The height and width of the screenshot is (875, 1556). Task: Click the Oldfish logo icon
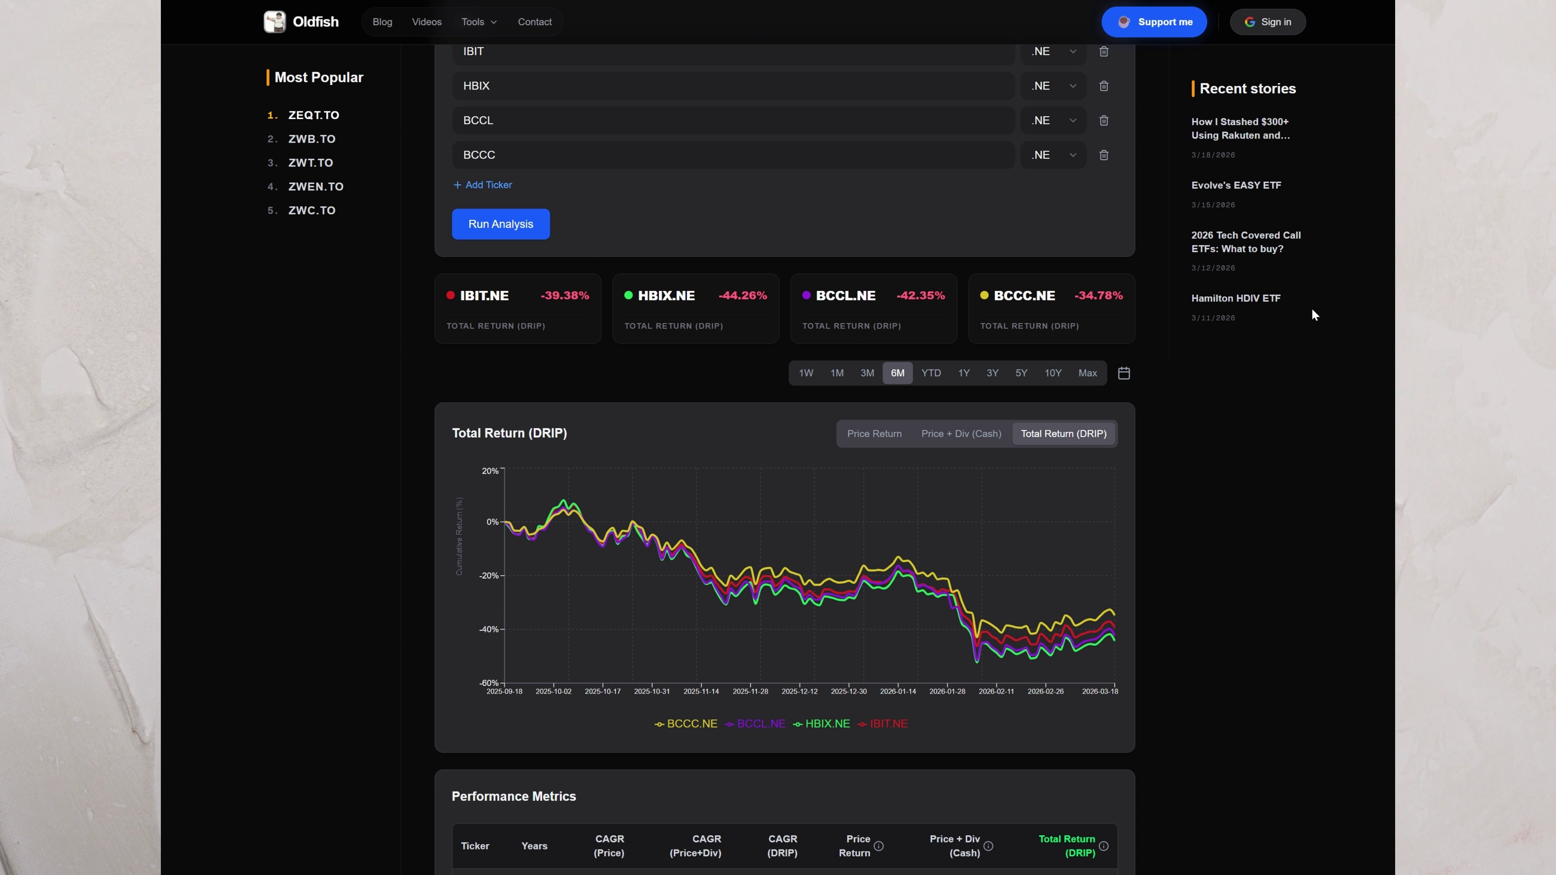click(x=275, y=22)
